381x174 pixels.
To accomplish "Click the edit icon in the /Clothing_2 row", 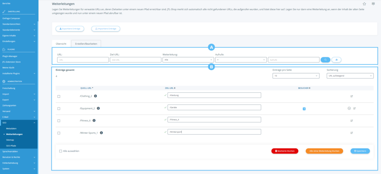I will pos(352,96).
